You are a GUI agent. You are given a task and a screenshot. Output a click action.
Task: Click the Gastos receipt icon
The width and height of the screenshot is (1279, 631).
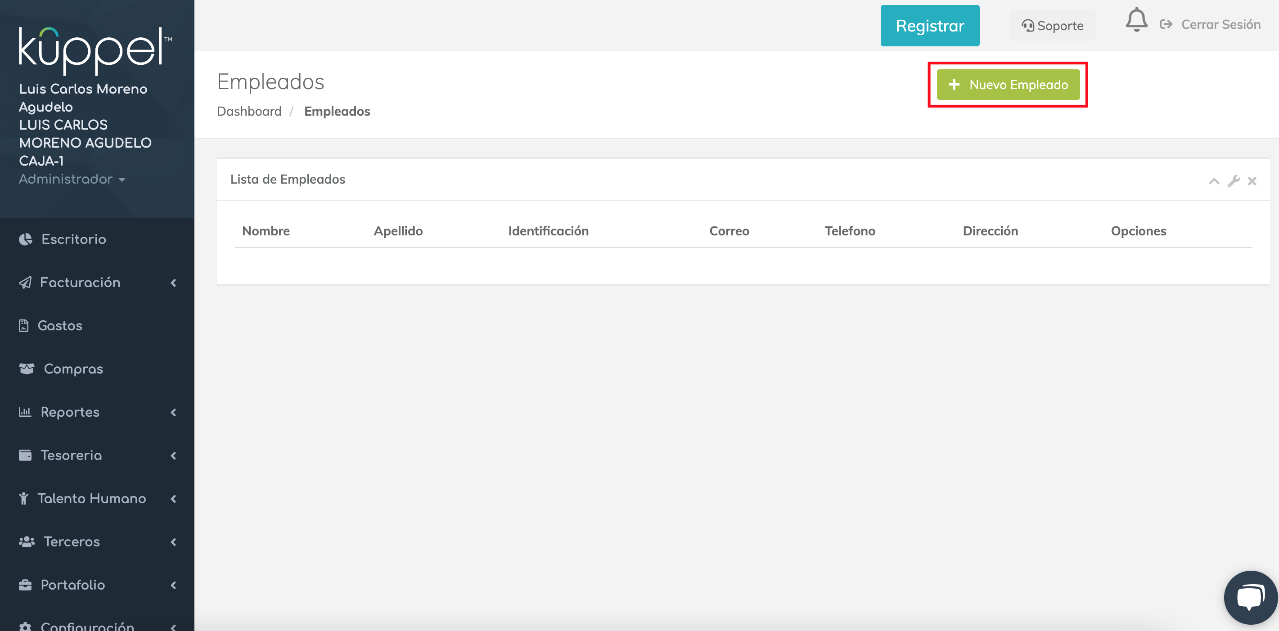click(24, 326)
